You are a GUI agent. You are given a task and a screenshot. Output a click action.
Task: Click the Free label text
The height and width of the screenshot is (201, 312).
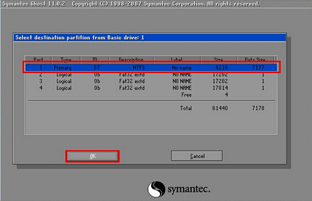coord(186,95)
